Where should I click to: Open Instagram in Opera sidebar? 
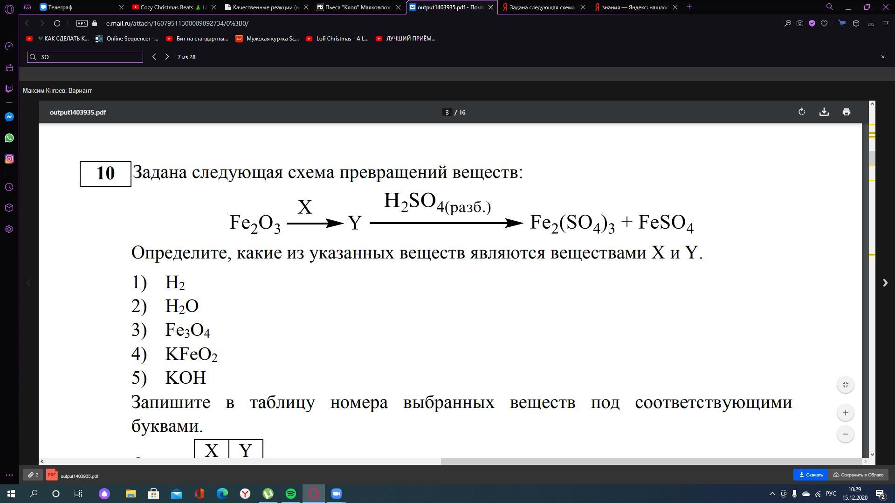point(9,159)
